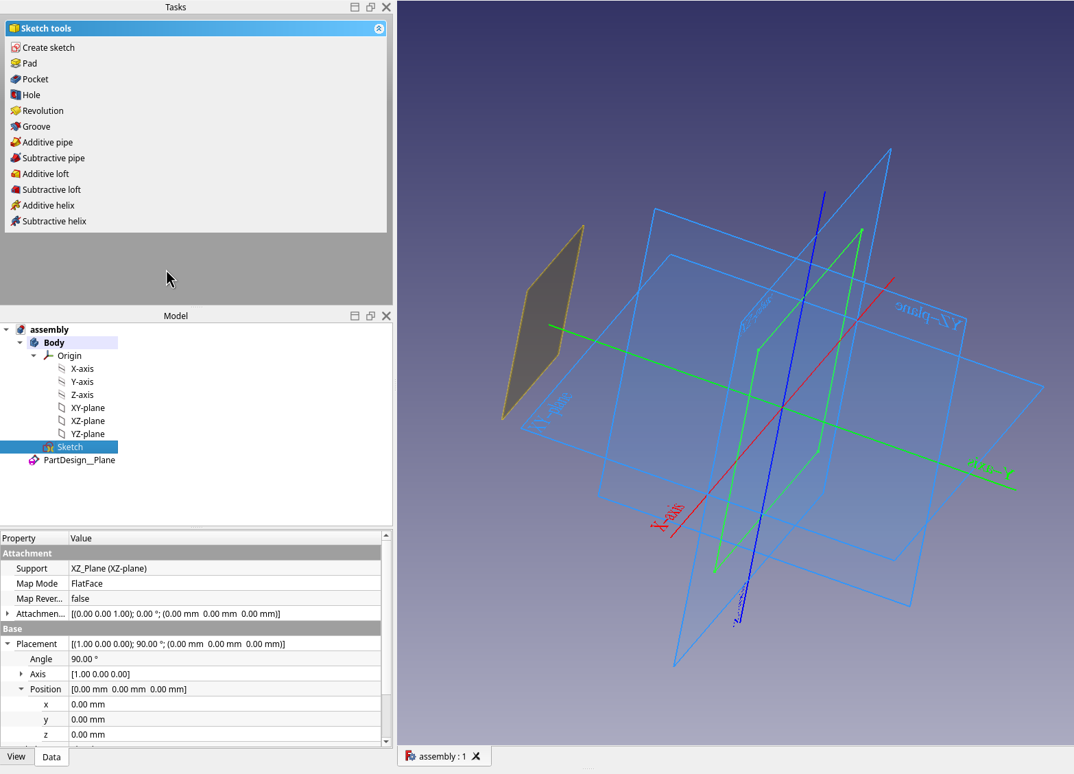Edit the Map Mode FlatFace value
This screenshot has width=1074, height=774.
pyautogui.click(x=225, y=583)
